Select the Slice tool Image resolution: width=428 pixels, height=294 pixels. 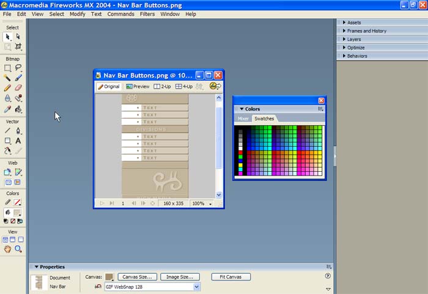click(18, 172)
